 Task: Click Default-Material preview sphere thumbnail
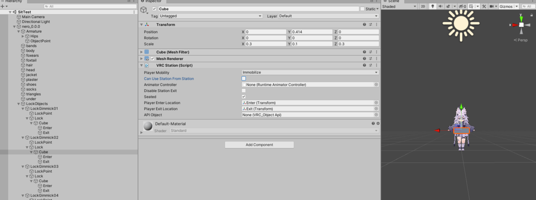[147, 127]
